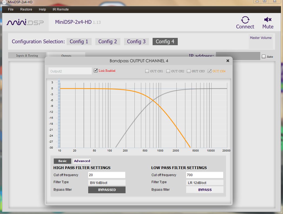Click the Connect sync icon
The image size is (283, 214).
click(245, 20)
